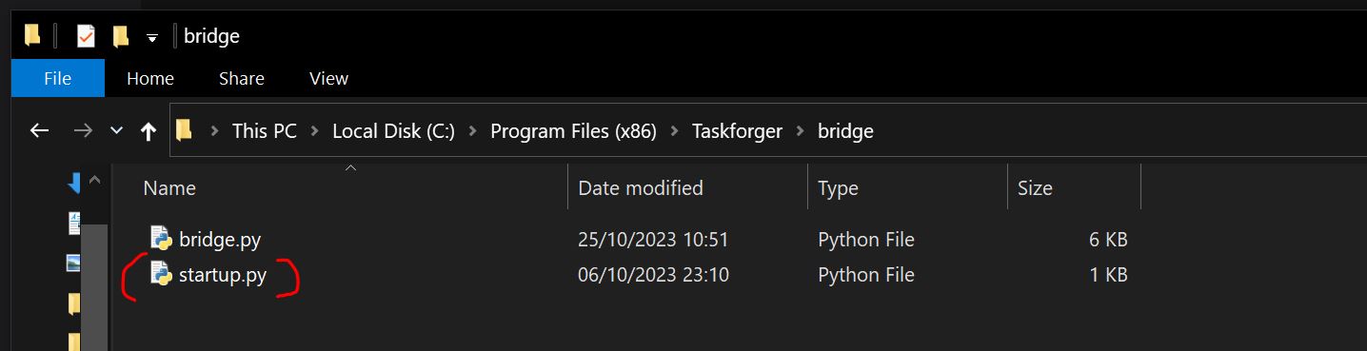Navigate to Program Files (x86) breadcrumb
Image resolution: width=1367 pixels, height=351 pixels.
pos(573,131)
